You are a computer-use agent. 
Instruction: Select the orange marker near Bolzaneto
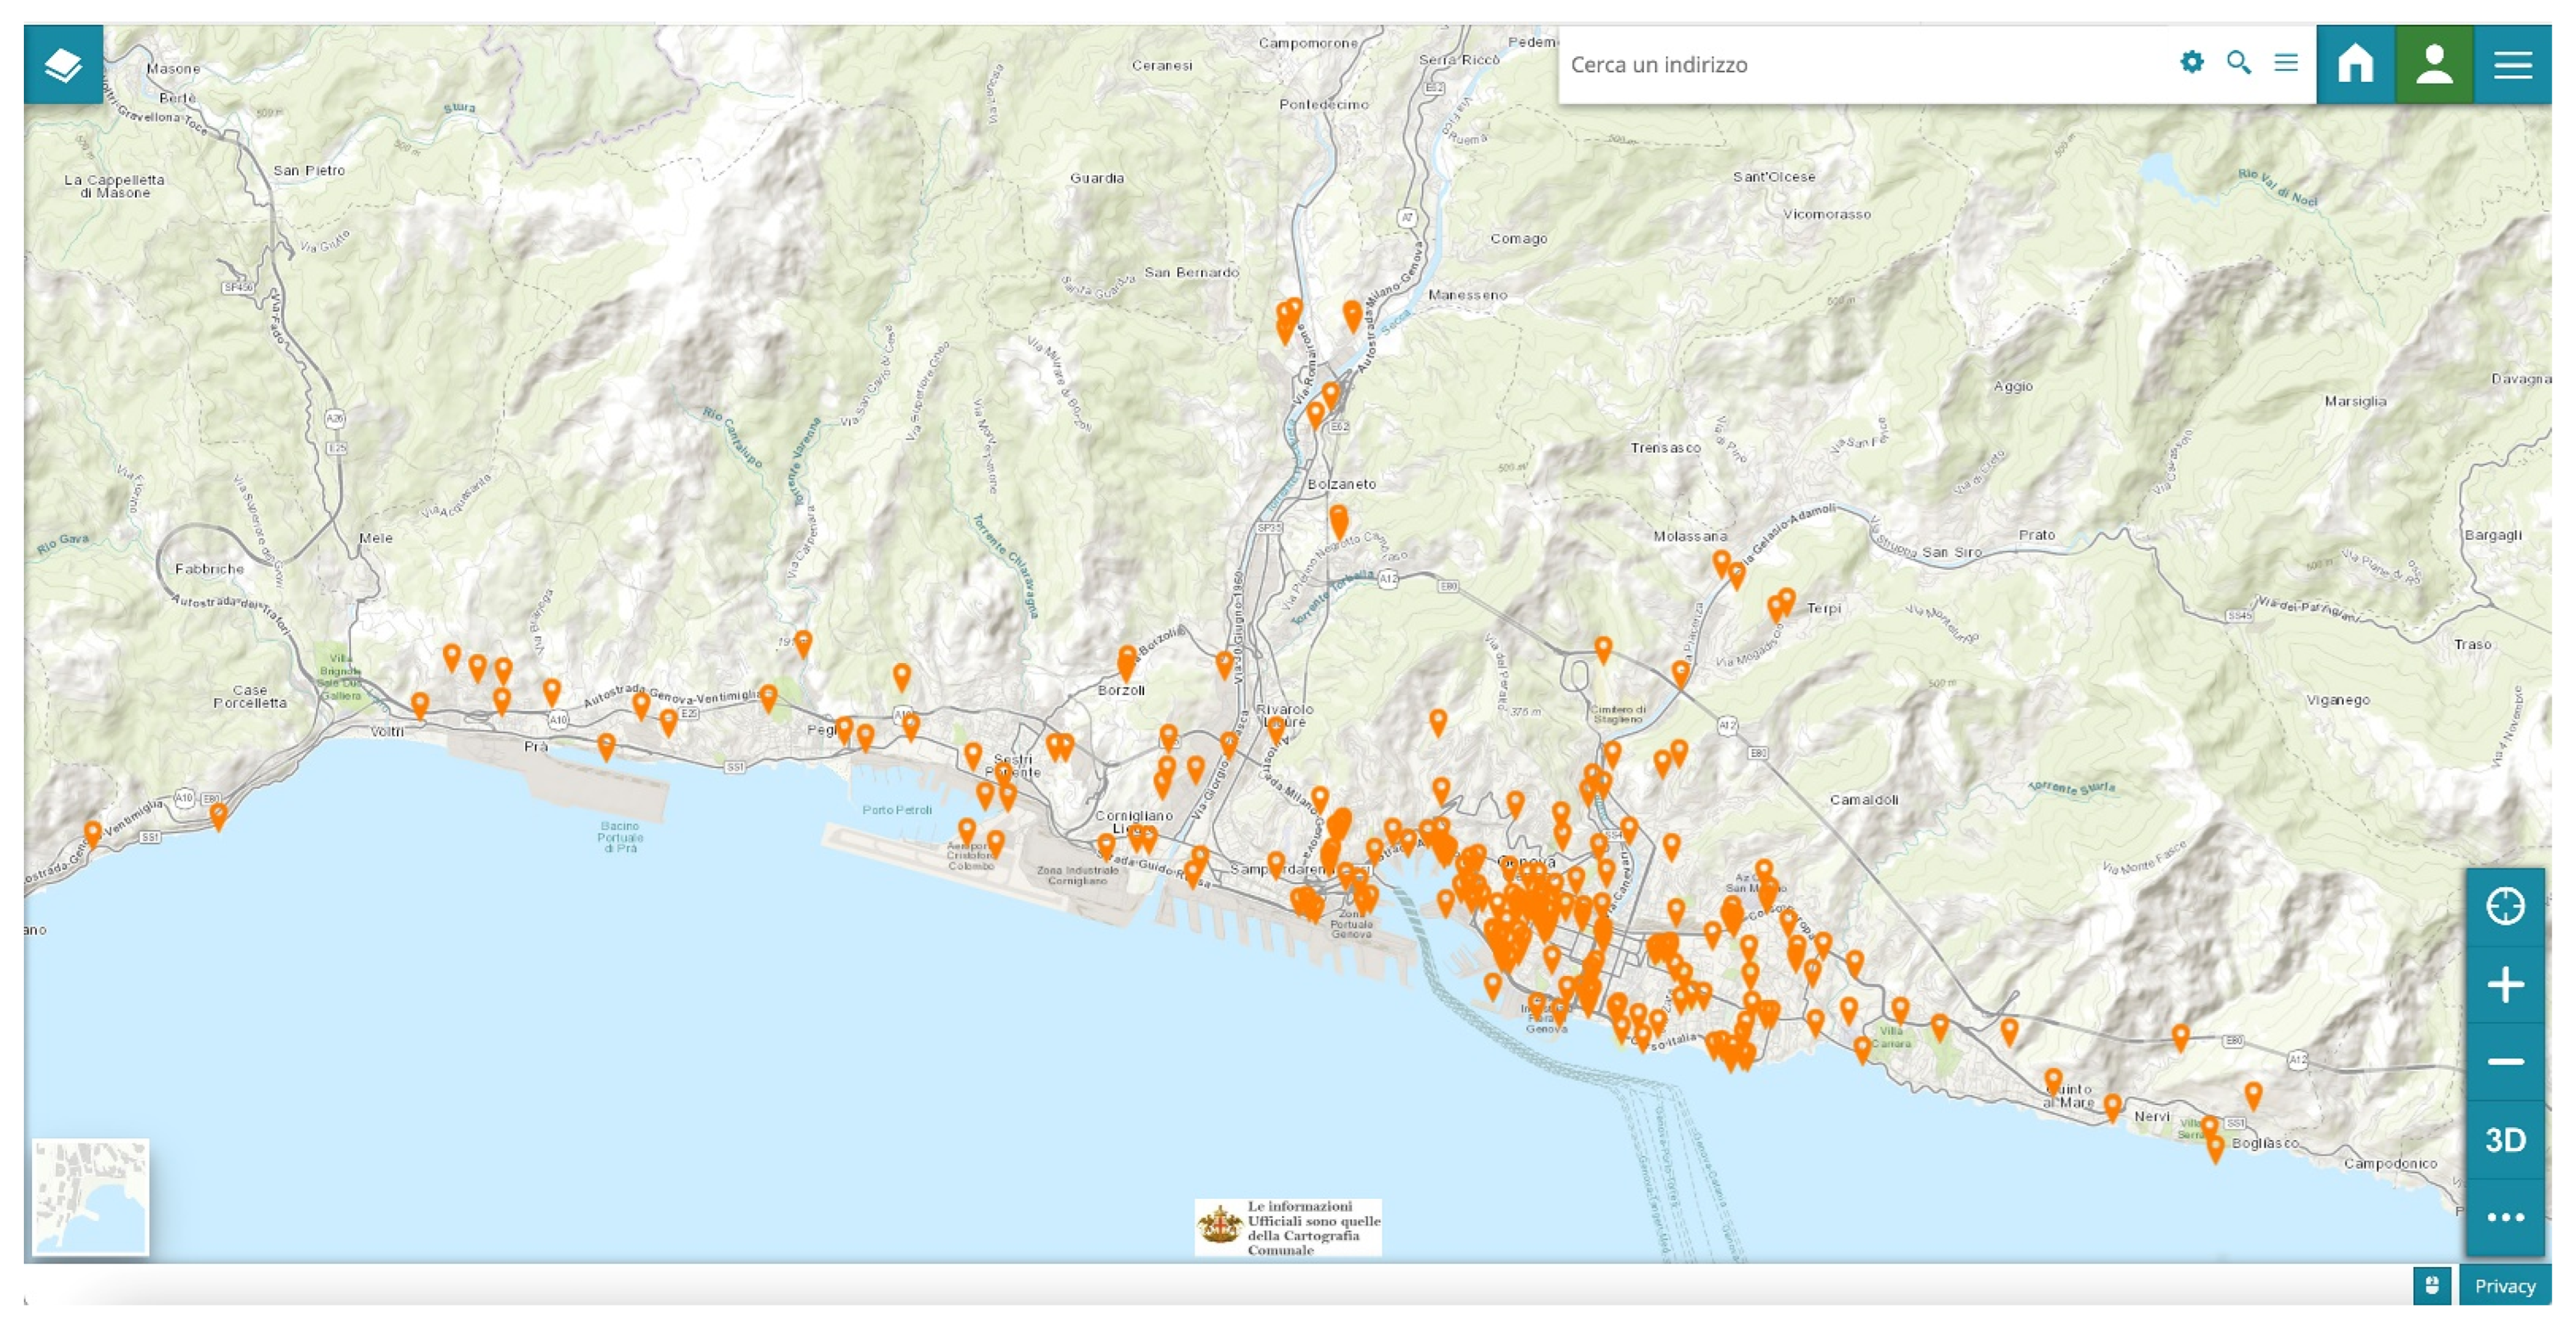click(x=1338, y=519)
